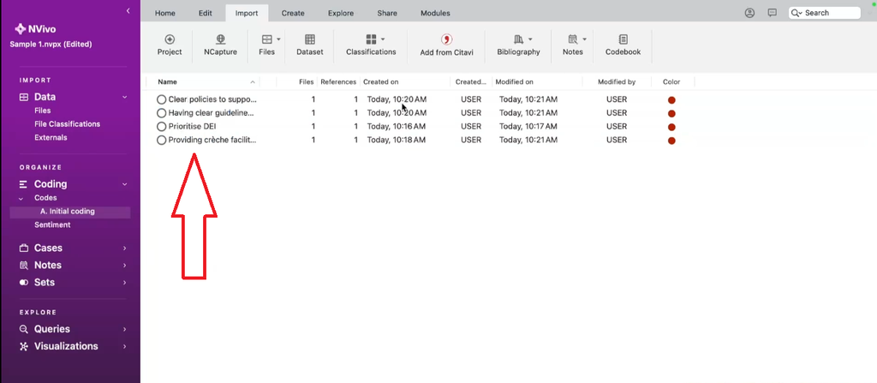The height and width of the screenshot is (383, 877).
Task: Sort by the Modified by column header
Action: (617, 81)
